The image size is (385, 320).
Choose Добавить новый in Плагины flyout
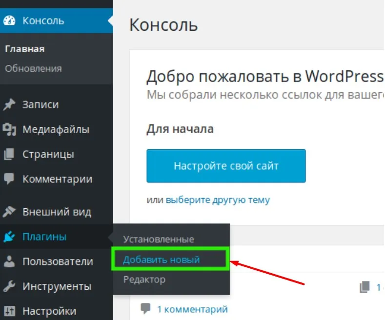tap(162, 260)
